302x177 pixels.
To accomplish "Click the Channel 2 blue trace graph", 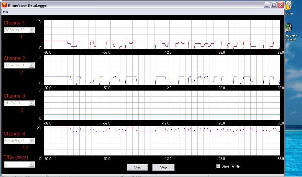I will pos(162,70).
